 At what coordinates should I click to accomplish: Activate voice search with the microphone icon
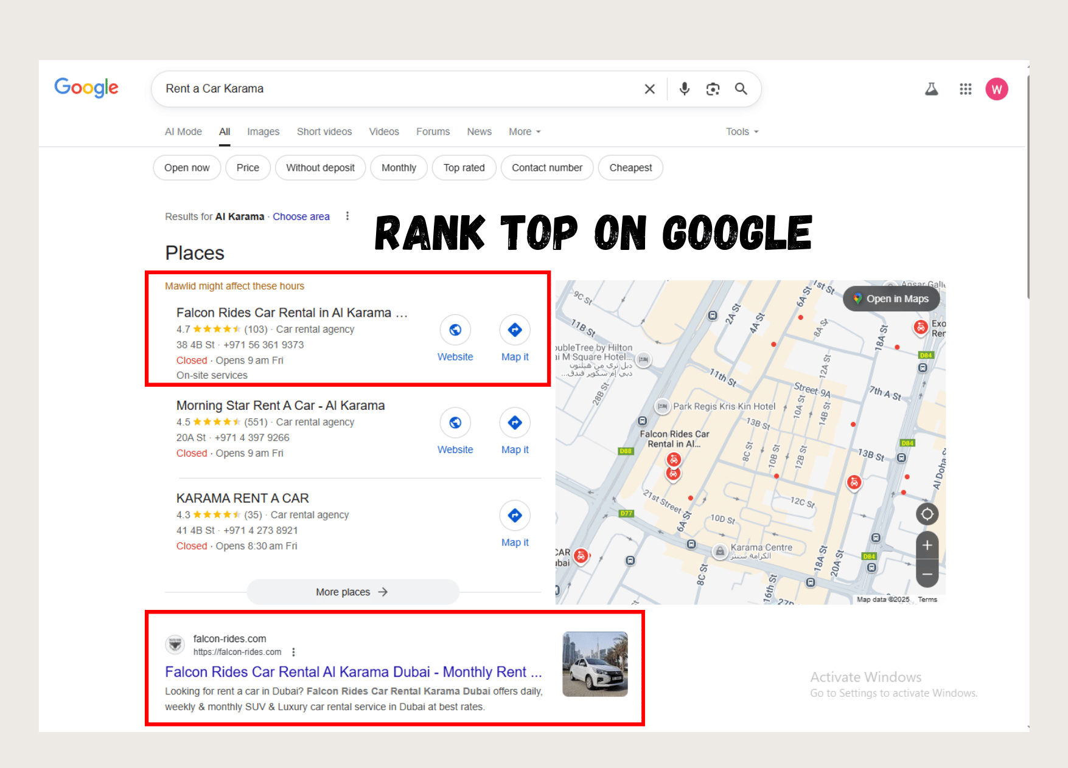click(x=684, y=89)
